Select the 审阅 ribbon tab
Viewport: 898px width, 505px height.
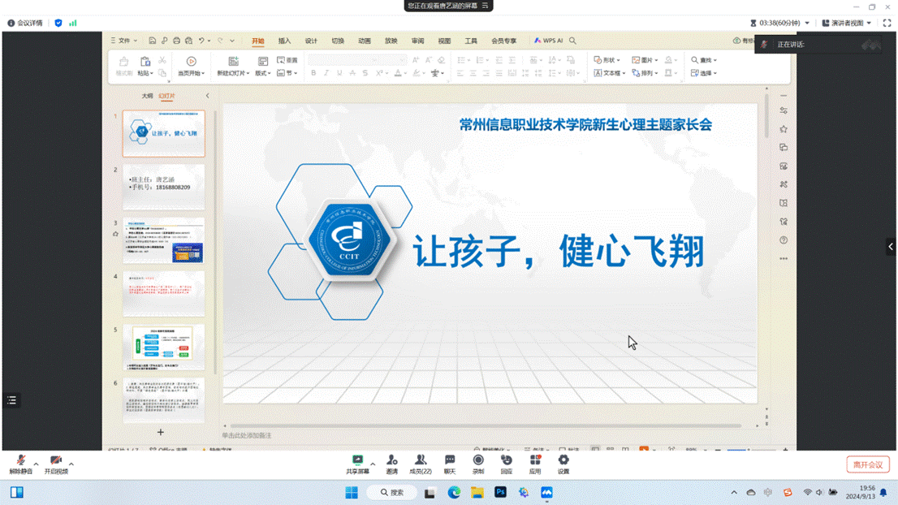[x=417, y=41]
